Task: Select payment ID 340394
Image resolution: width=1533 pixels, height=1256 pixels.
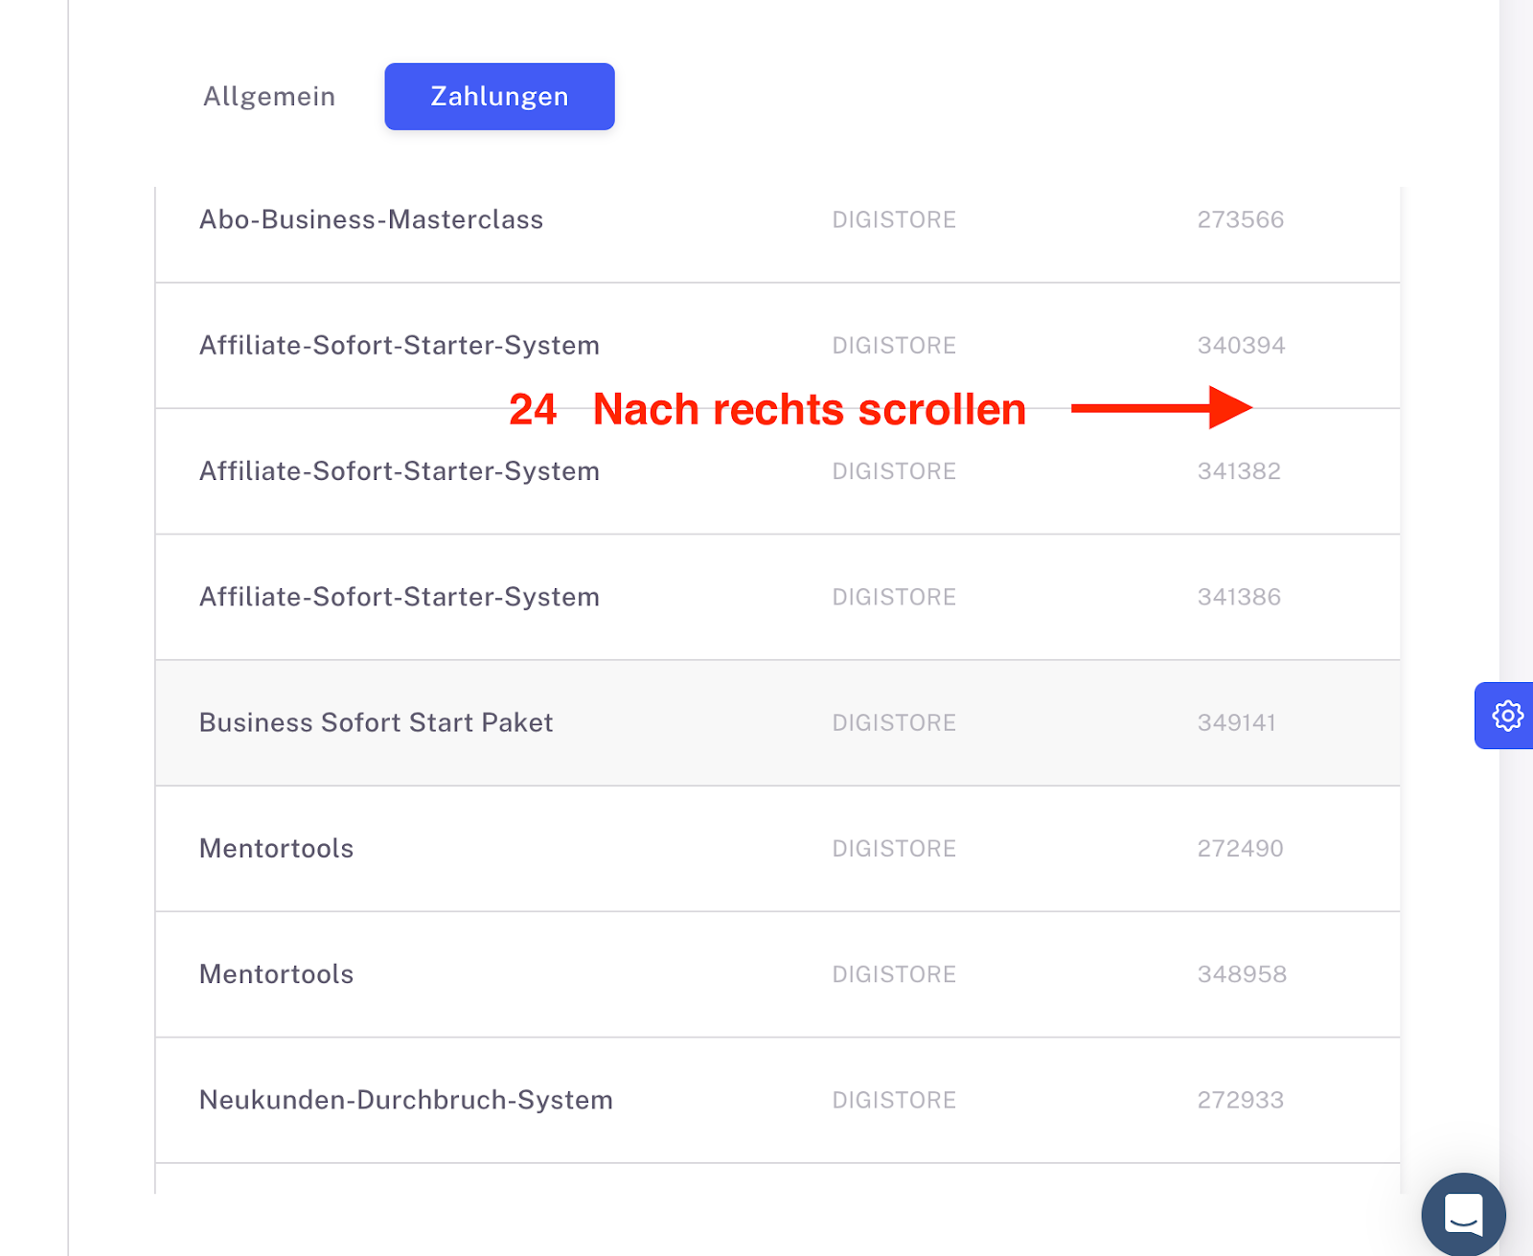Action: pyautogui.click(x=1241, y=345)
